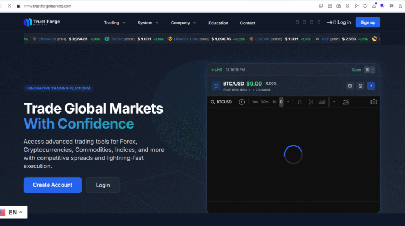This screenshot has width=405, height=226.
Task: Click the Create Account button
Action: 52,185
